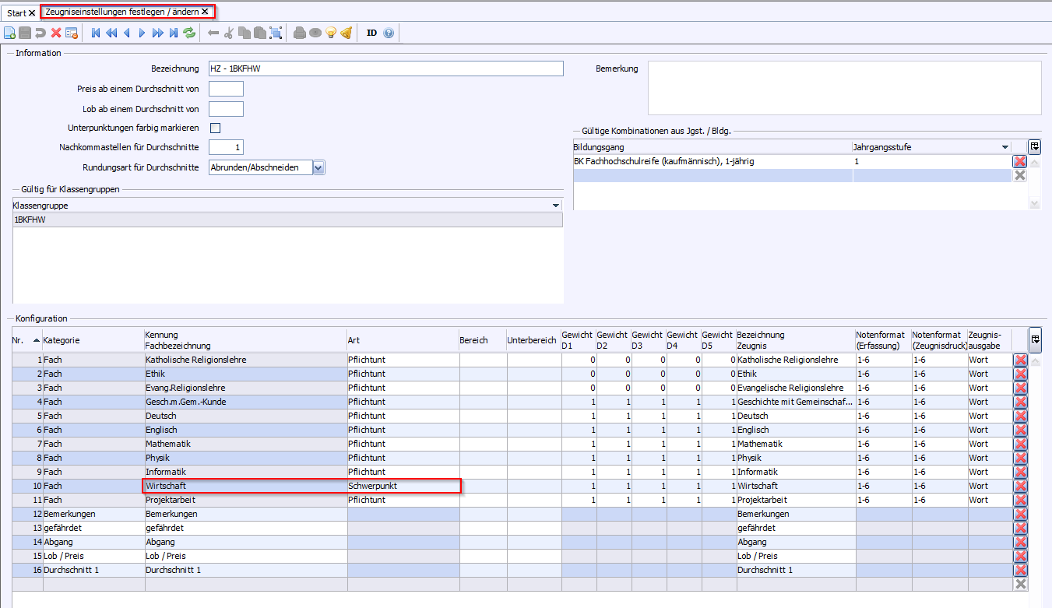
Task: Switch to the Start tab
Action: [x=16, y=12]
